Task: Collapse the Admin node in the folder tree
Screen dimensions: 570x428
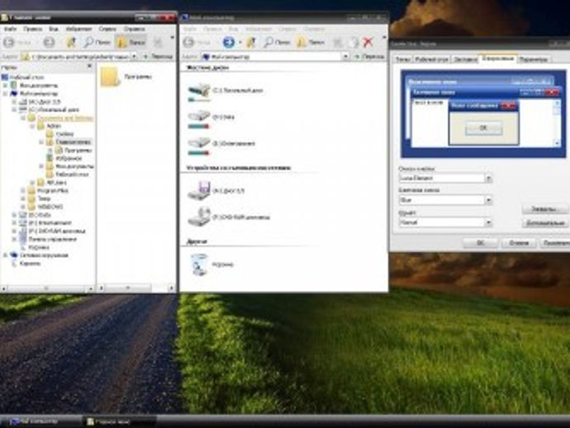Action: [32, 126]
